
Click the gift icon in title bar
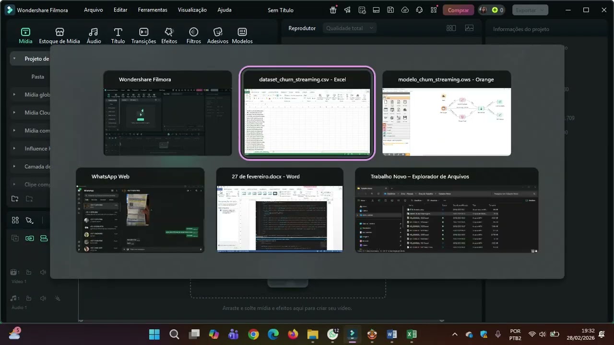coord(333,10)
